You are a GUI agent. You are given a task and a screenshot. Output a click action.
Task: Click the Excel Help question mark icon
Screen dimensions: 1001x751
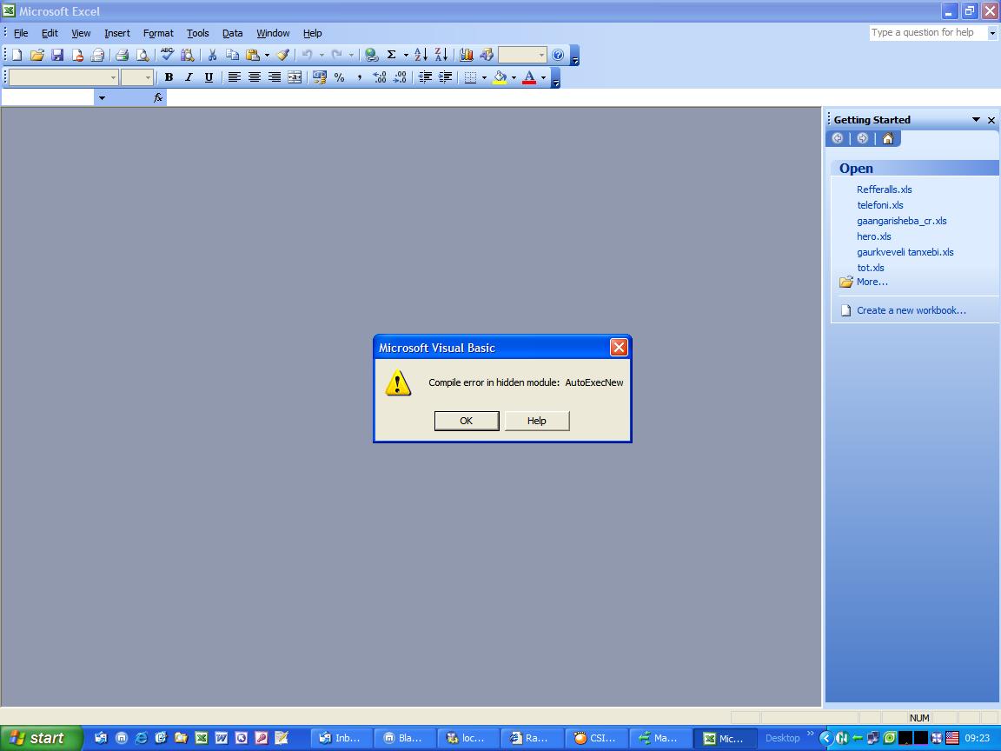tap(558, 55)
